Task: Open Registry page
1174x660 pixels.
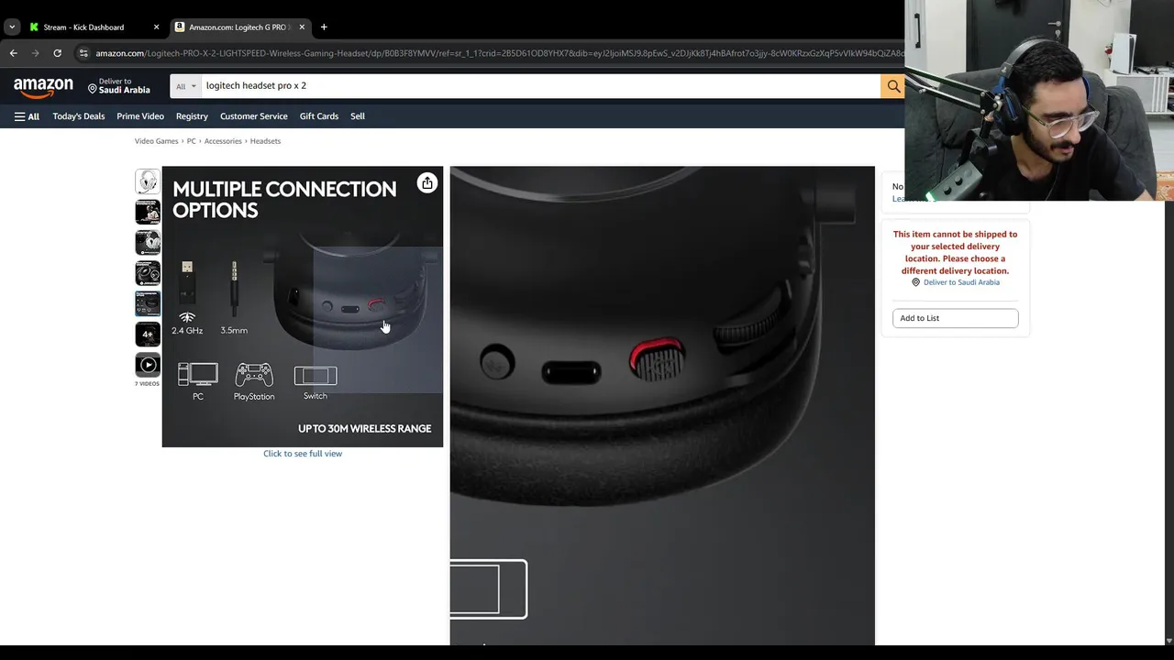Action: [x=192, y=116]
